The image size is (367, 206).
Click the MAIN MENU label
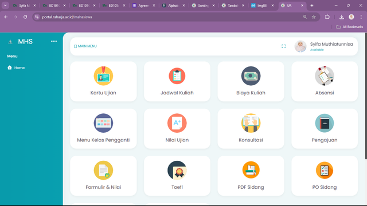point(87,46)
